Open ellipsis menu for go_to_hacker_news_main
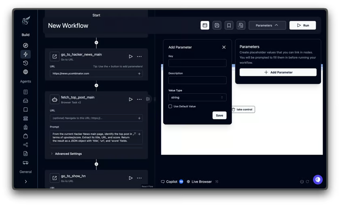This screenshot has height=206, width=340. 139,57
